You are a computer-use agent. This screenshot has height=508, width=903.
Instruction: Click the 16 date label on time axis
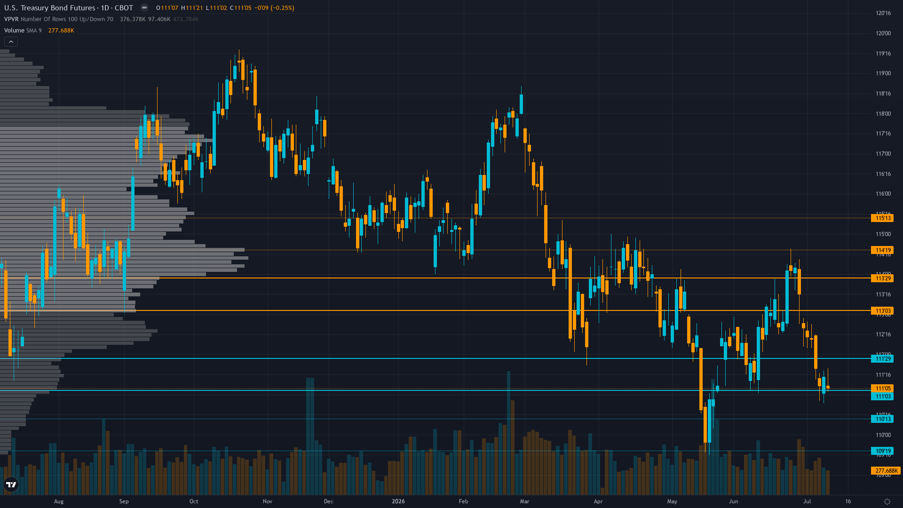(848, 501)
